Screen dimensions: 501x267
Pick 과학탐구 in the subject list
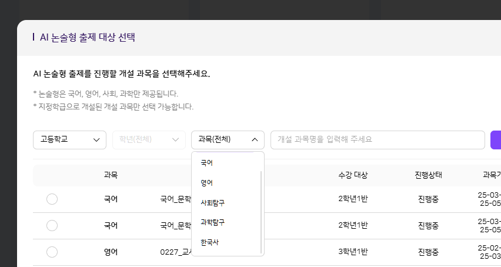click(212, 222)
